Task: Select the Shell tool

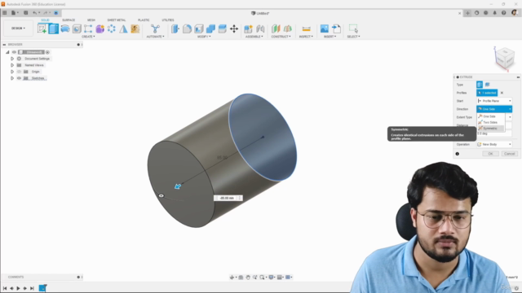Action: pyautogui.click(x=199, y=29)
